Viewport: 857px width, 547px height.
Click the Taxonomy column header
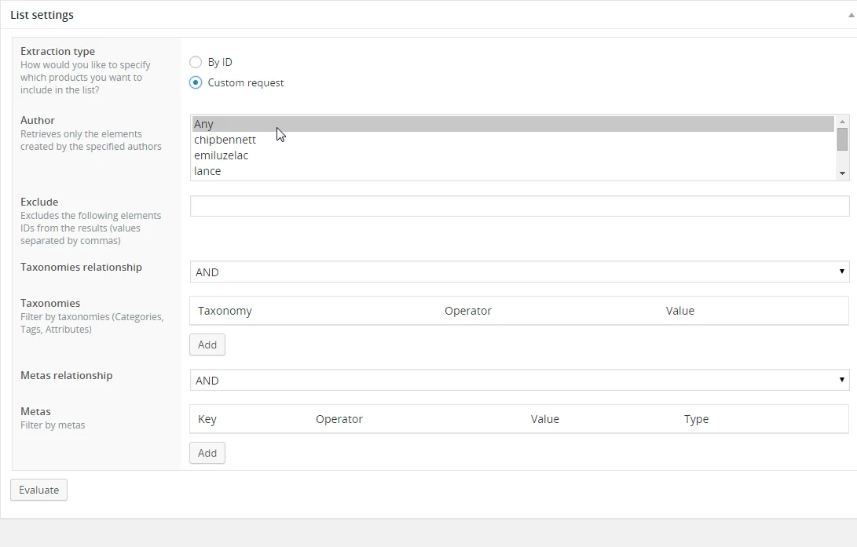pos(225,311)
